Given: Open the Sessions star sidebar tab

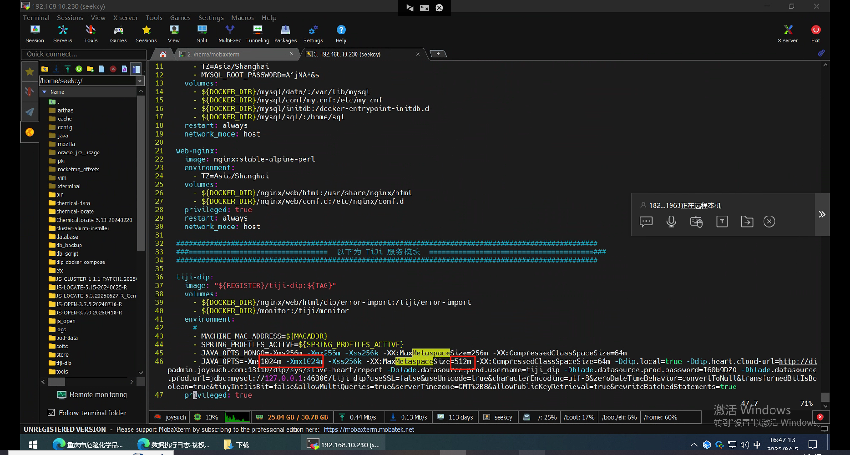Looking at the screenshot, I should point(30,71).
